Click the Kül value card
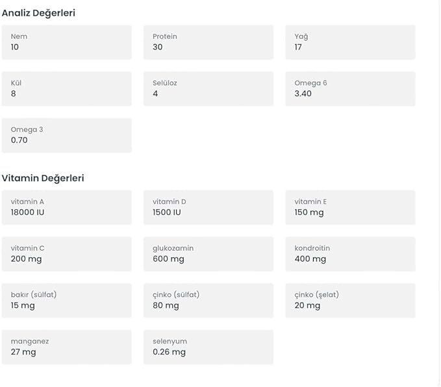 coord(66,89)
